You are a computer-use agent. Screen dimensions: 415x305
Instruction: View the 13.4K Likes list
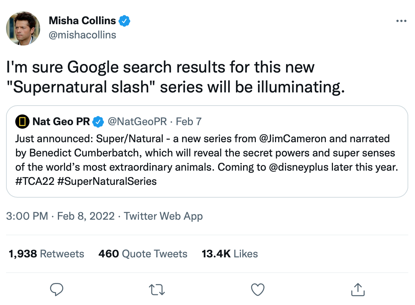click(230, 253)
